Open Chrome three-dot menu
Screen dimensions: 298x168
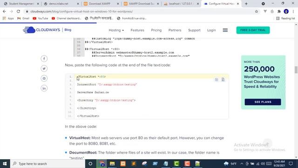pos(293,11)
